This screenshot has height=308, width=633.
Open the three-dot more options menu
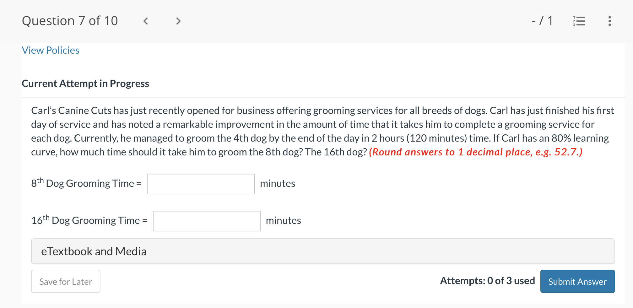(x=609, y=21)
